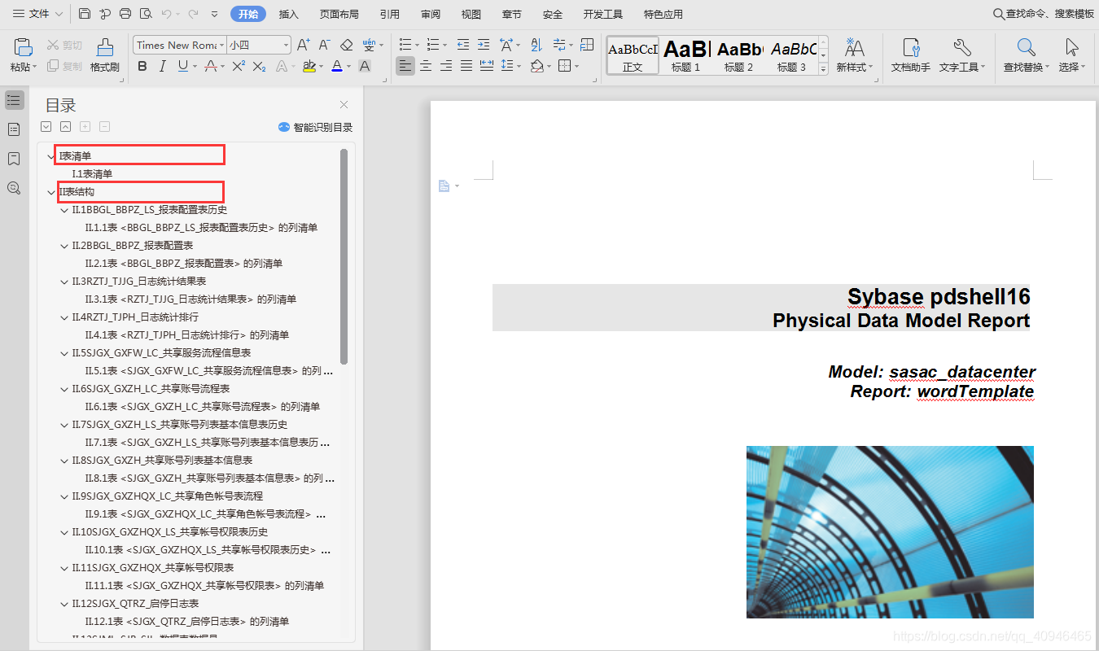Close the 目录 navigation pane
Viewport: 1099px width, 651px height.
coord(344,105)
